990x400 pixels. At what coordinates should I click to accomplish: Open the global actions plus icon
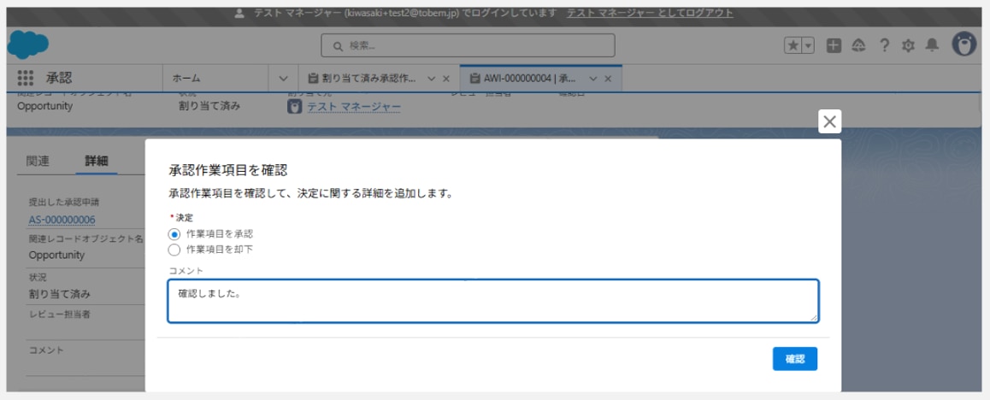(834, 45)
